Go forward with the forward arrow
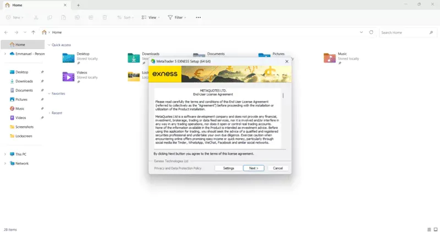 click(x=16, y=32)
